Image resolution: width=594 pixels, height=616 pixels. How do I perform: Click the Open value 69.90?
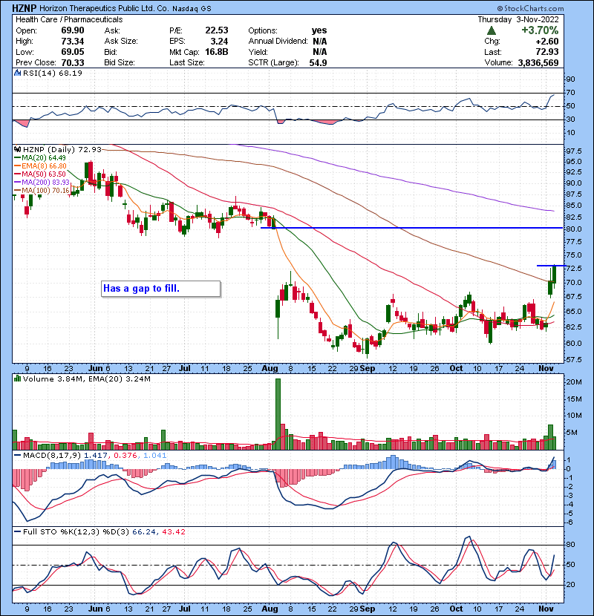73,30
